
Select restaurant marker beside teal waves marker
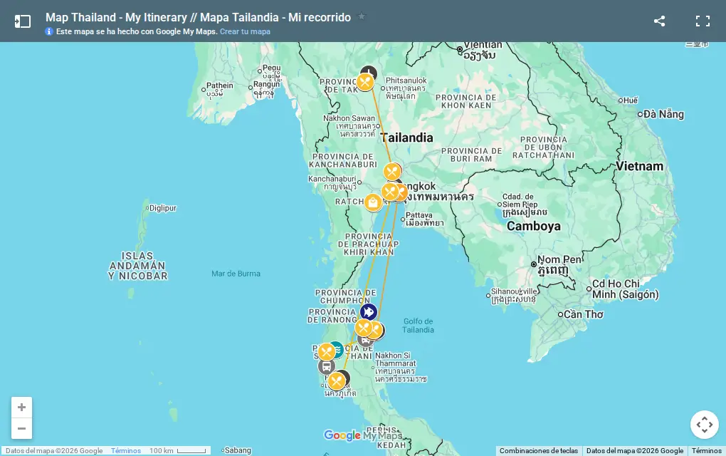(327, 352)
